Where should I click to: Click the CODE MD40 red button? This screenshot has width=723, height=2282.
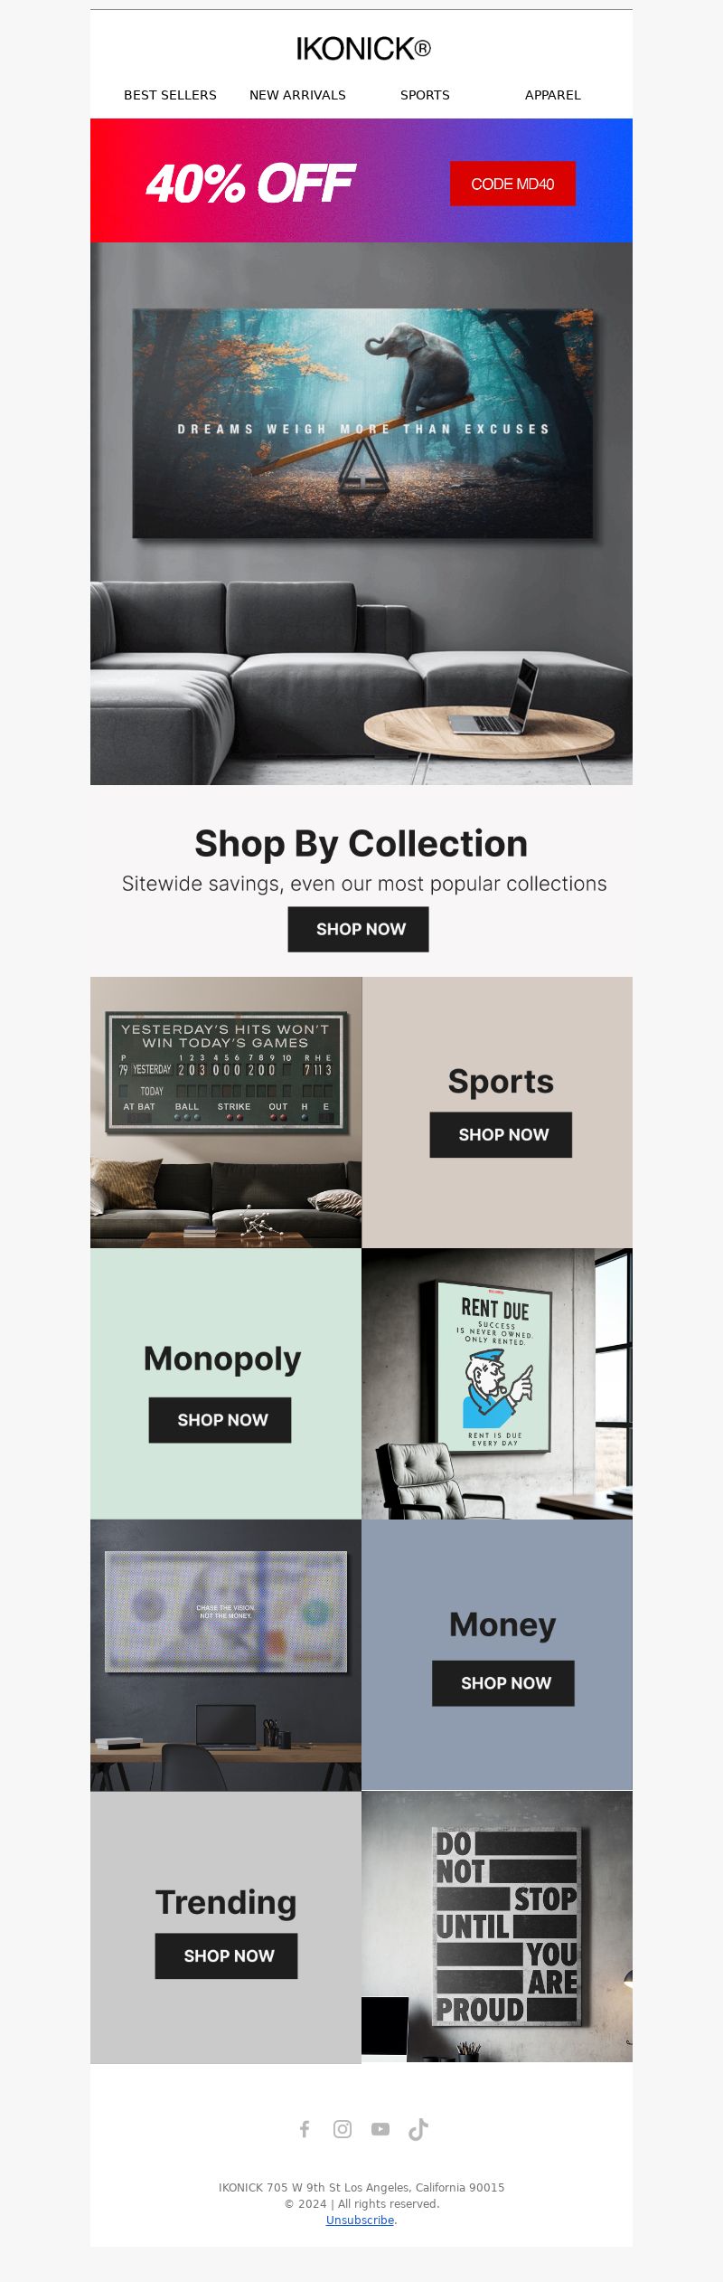click(512, 184)
